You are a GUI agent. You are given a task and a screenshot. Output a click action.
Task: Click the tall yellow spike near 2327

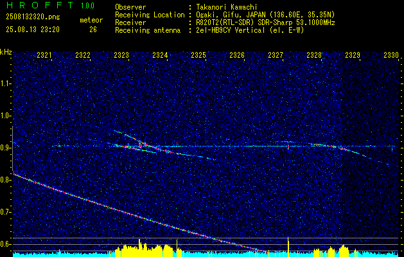pyautogui.click(x=288, y=246)
